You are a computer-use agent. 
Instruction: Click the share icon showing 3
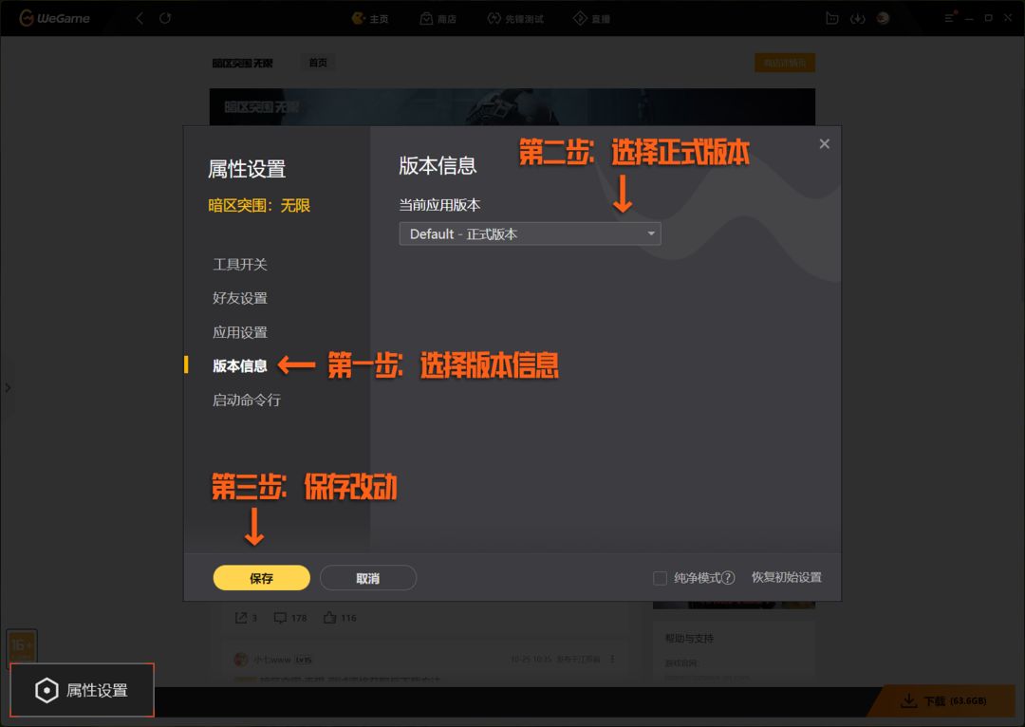click(x=241, y=618)
